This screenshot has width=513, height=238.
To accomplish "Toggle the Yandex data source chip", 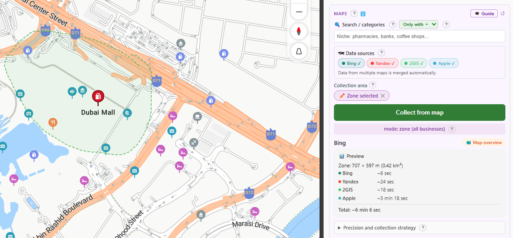I will [x=382, y=63].
